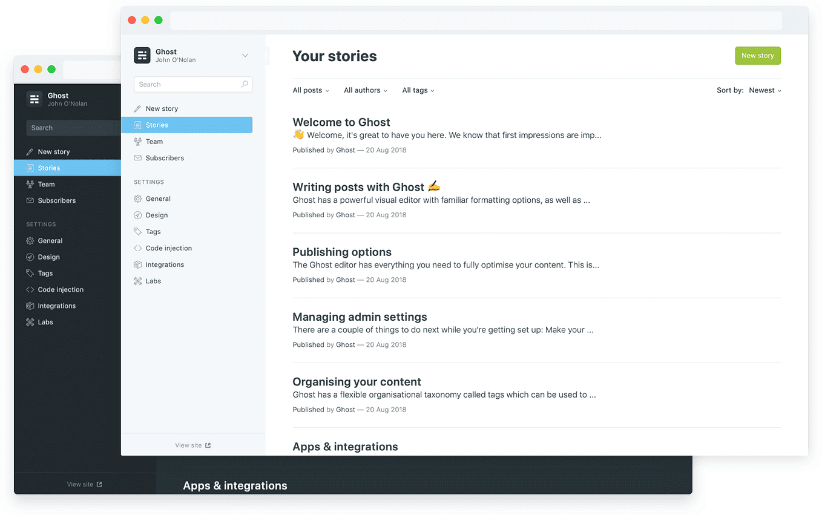Click the Integrations puzzle icon
Image resolution: width=822 pixels, height=515 pixels.
pos(138,264)
